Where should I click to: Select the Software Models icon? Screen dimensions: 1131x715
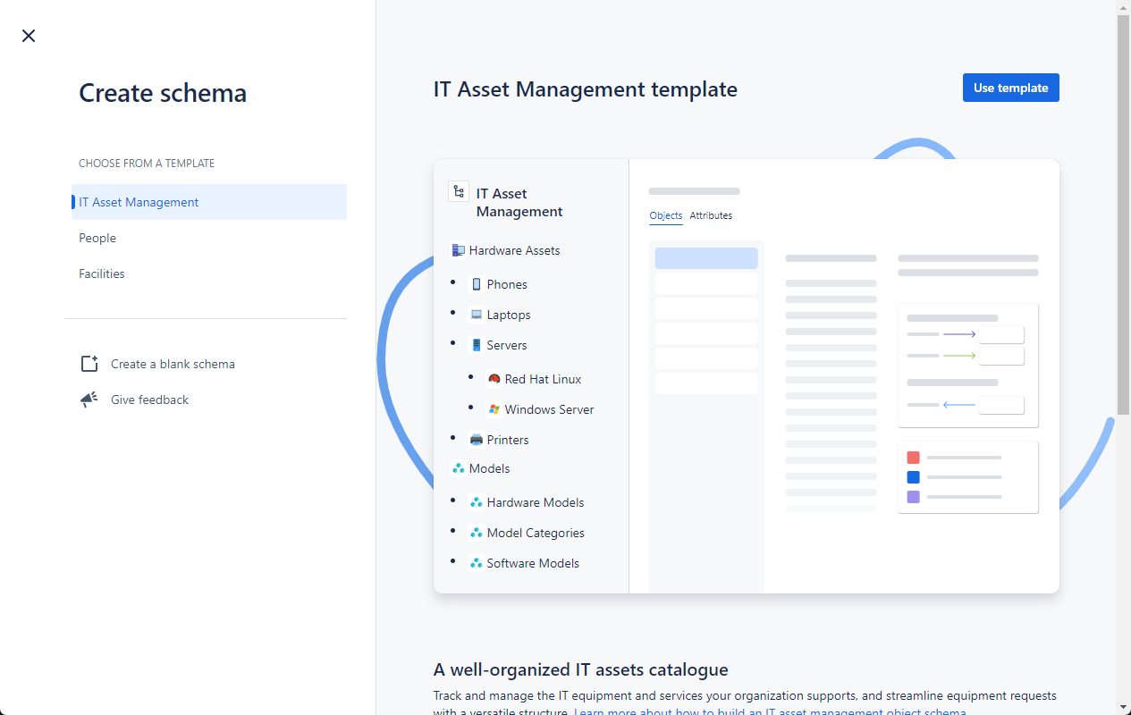(476, 562)
